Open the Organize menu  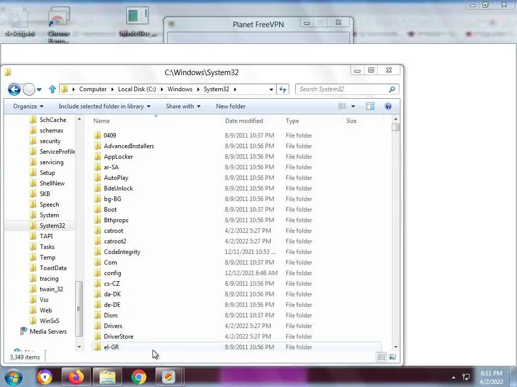pyautogui.click(x=28, y=106)
